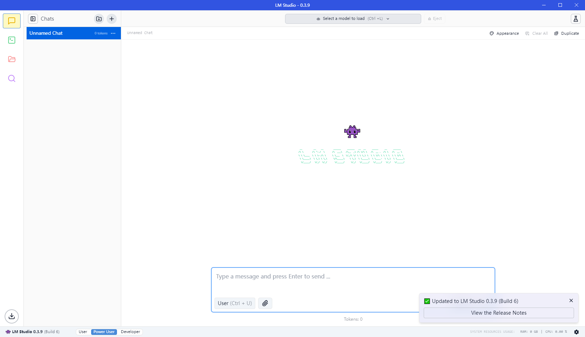Click the purple mascot logo
This screenshot has width=585, height=337.
pos(352,132)
